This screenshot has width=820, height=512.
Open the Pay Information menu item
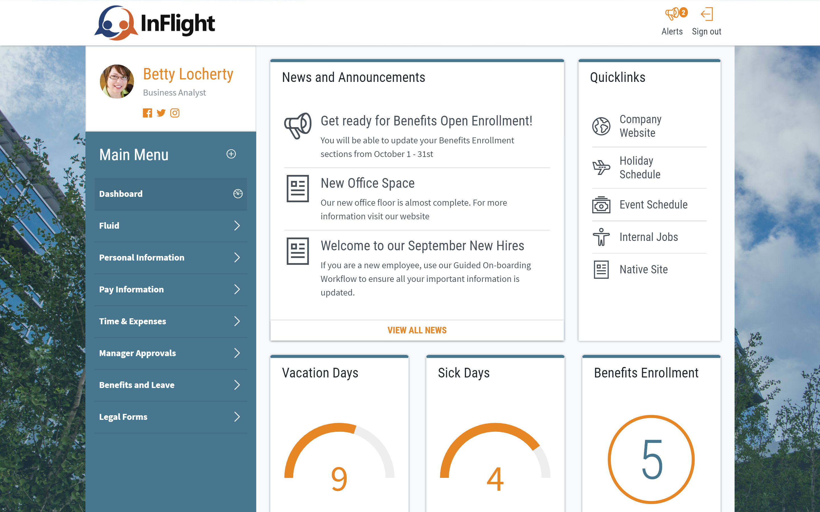[x=171, y=290]
